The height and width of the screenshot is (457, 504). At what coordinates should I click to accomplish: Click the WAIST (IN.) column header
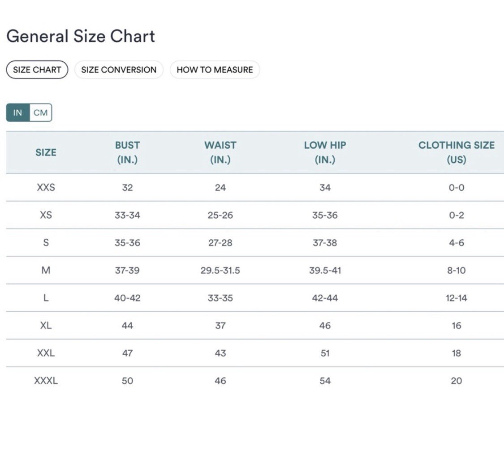click(220, 152)
